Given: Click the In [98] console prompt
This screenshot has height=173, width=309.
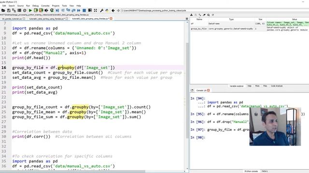Looking at the screenshot, I should [x=198, y=137].
